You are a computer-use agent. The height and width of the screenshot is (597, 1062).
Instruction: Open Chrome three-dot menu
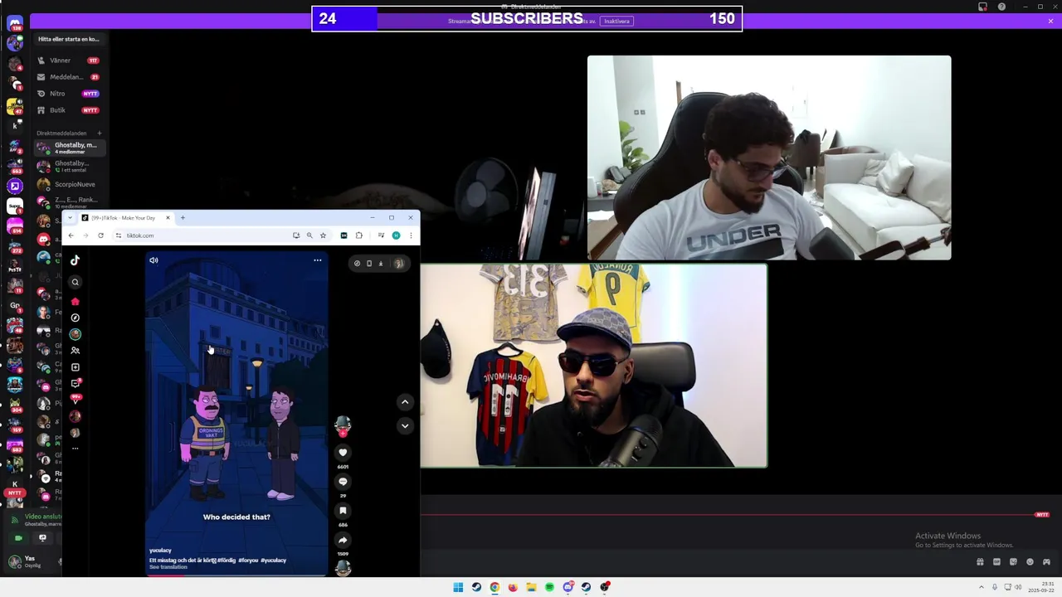[x=410, y=235]
